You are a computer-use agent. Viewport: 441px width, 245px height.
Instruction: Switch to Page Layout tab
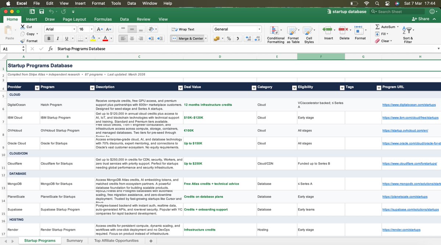(74, 19)
